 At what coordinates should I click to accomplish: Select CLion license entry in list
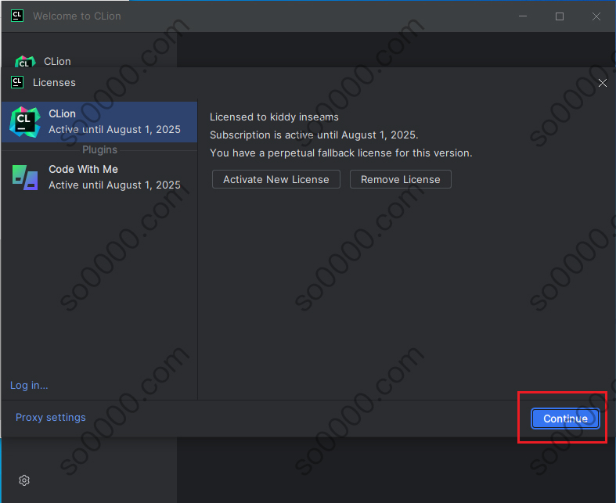[99, 122]
